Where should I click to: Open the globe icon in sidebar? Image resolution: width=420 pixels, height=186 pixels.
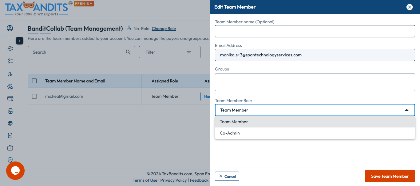(10, 123)
